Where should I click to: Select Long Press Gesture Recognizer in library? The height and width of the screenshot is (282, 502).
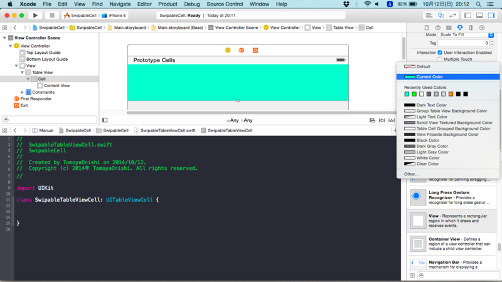pos(452,197)
